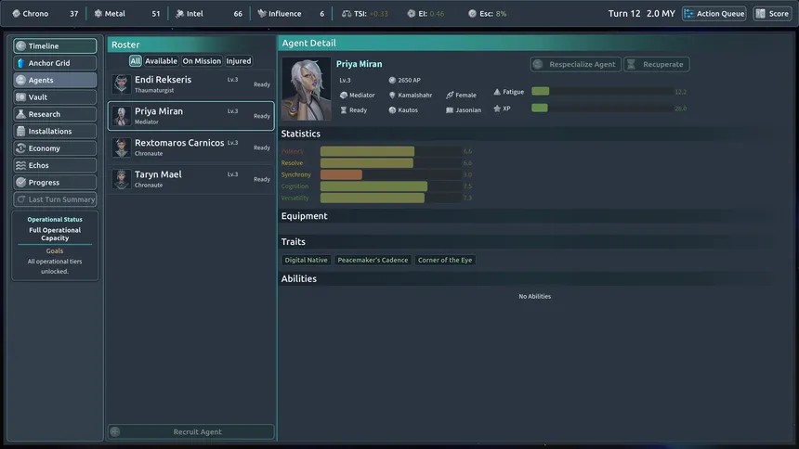Click the Synchrony stat bar
This screenshot has width=799, height=449.
(x=390, y=174)
